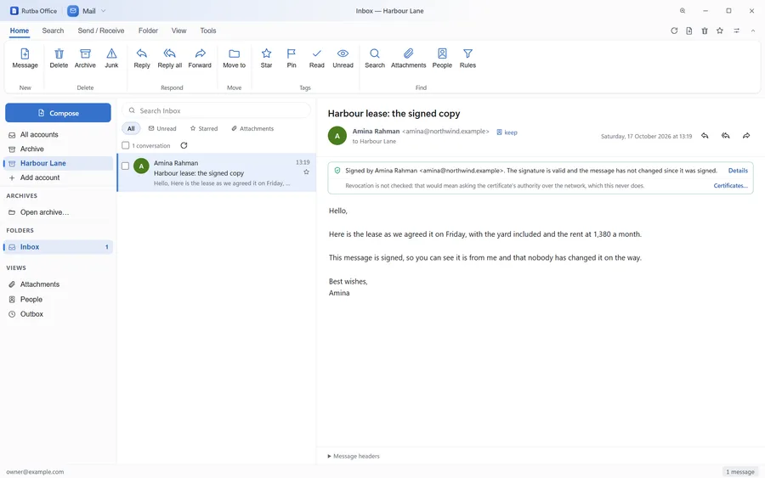This screenshot has width=765, height=478.
Task: Open signature Details link
Action: (x=738, y=171)
